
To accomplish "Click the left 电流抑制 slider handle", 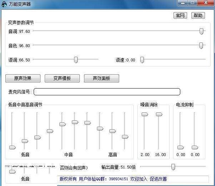I will (181, 147).
